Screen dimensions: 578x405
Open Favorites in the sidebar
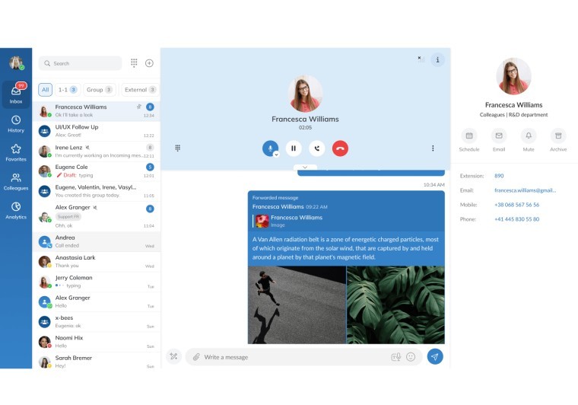click(x=16, y=153)
